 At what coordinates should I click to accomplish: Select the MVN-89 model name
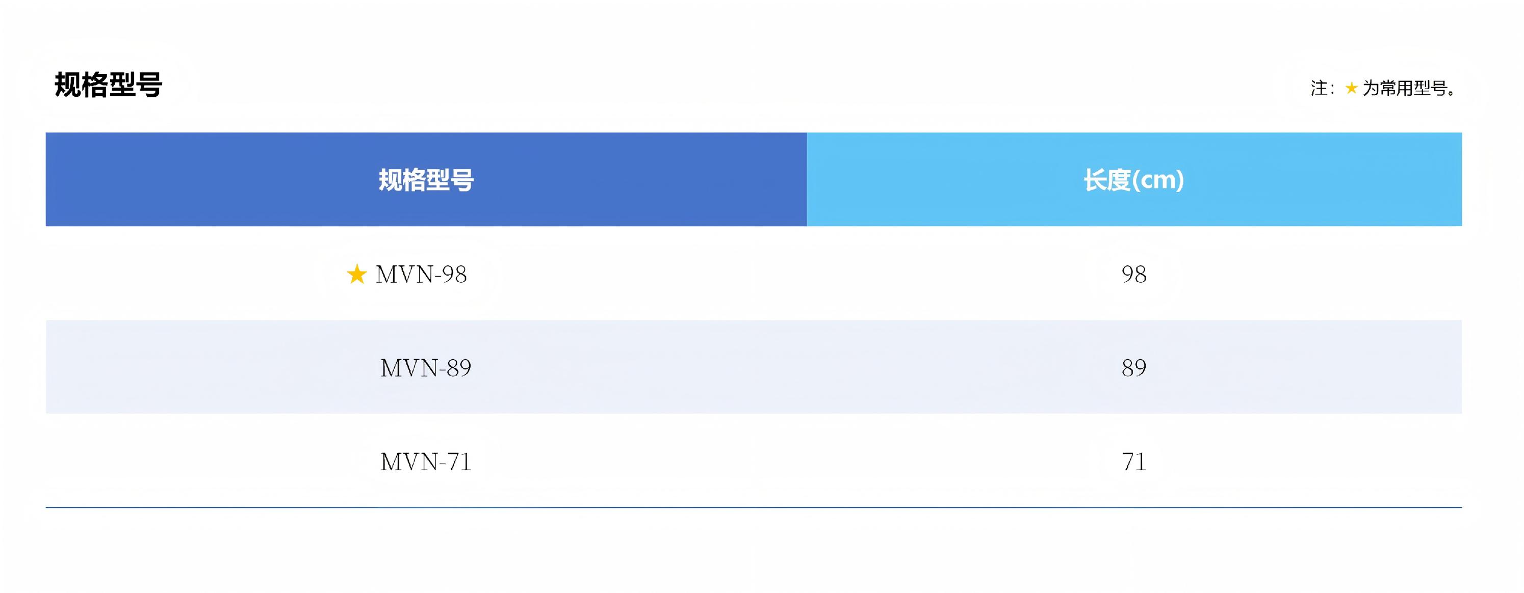point(425,368)
